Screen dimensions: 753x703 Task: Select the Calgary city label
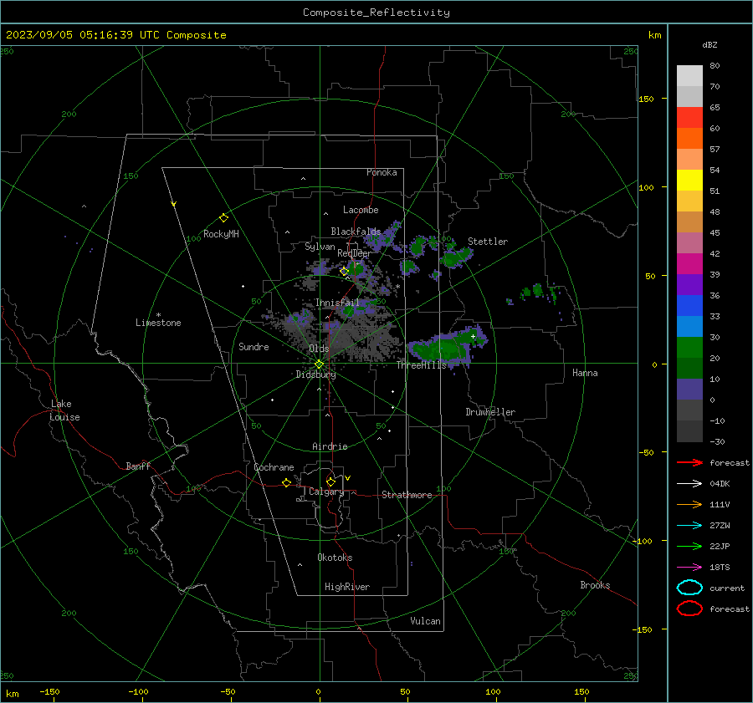click(x=326, y=492)
